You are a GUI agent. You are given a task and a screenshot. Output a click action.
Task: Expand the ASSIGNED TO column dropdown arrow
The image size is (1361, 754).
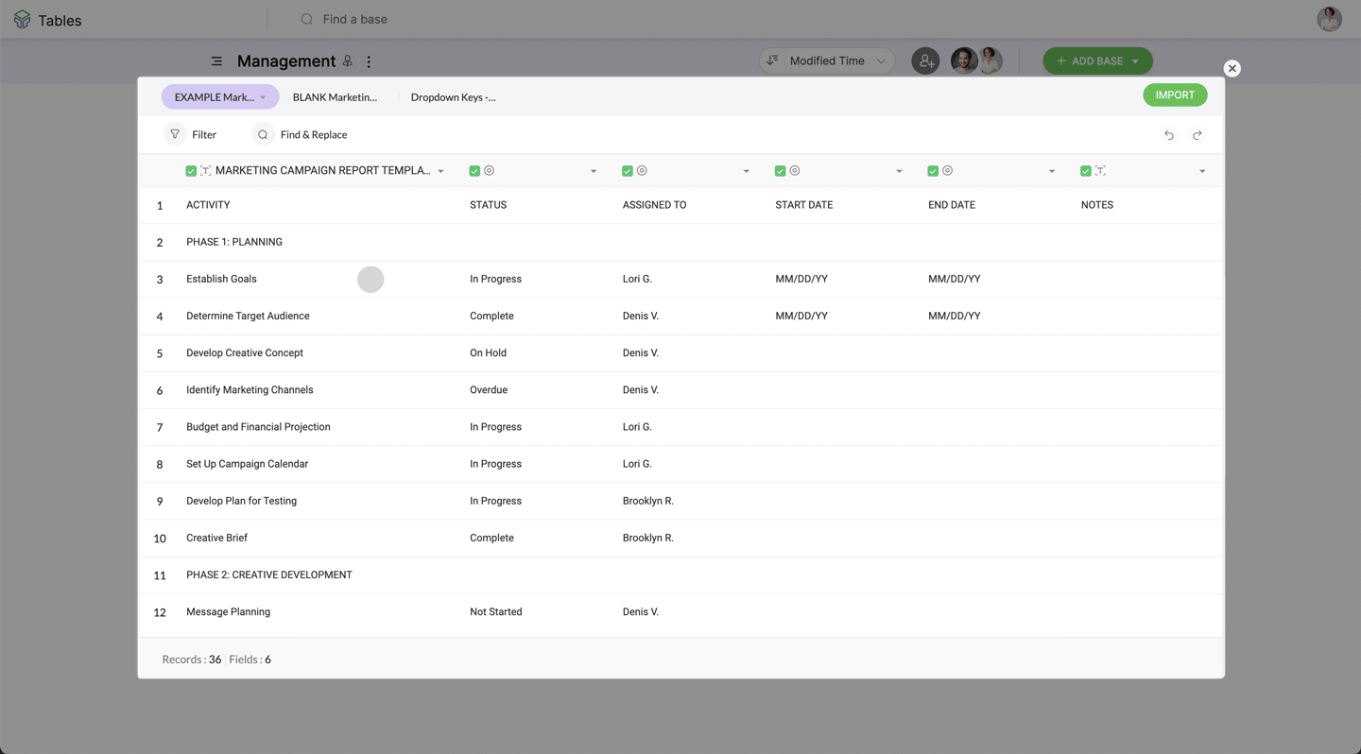[746, 172]
